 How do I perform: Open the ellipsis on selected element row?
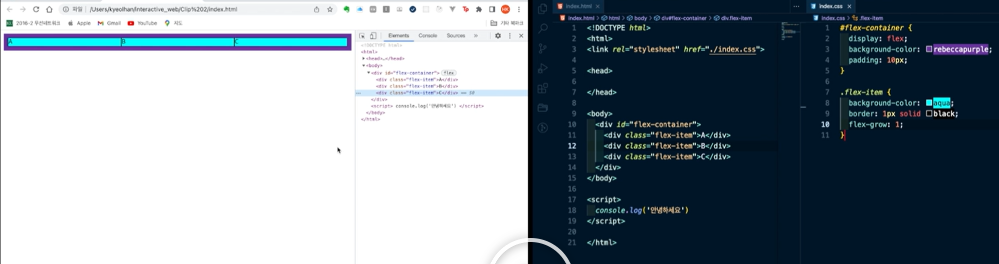[x=358, y=93]
